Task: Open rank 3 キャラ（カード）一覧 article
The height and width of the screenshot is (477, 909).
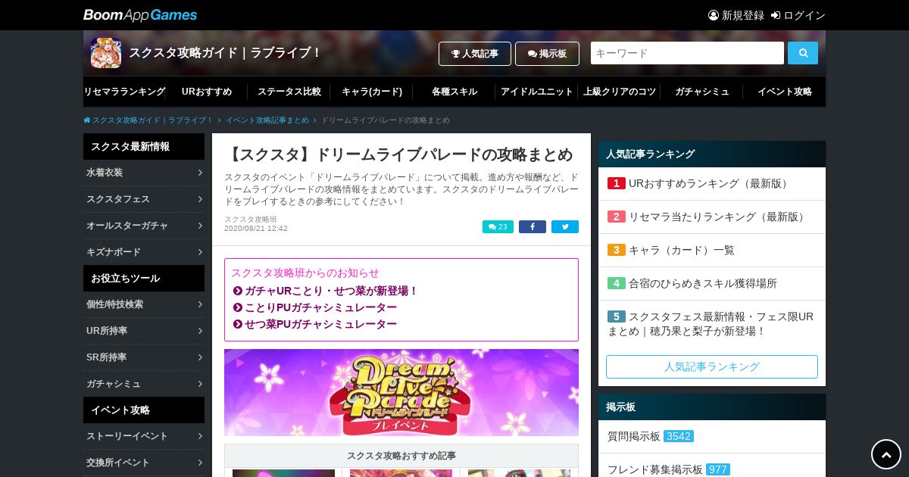Action: click(x=712, y=250)
